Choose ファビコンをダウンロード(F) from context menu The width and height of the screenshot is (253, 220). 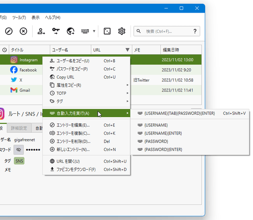click(86, 169)
